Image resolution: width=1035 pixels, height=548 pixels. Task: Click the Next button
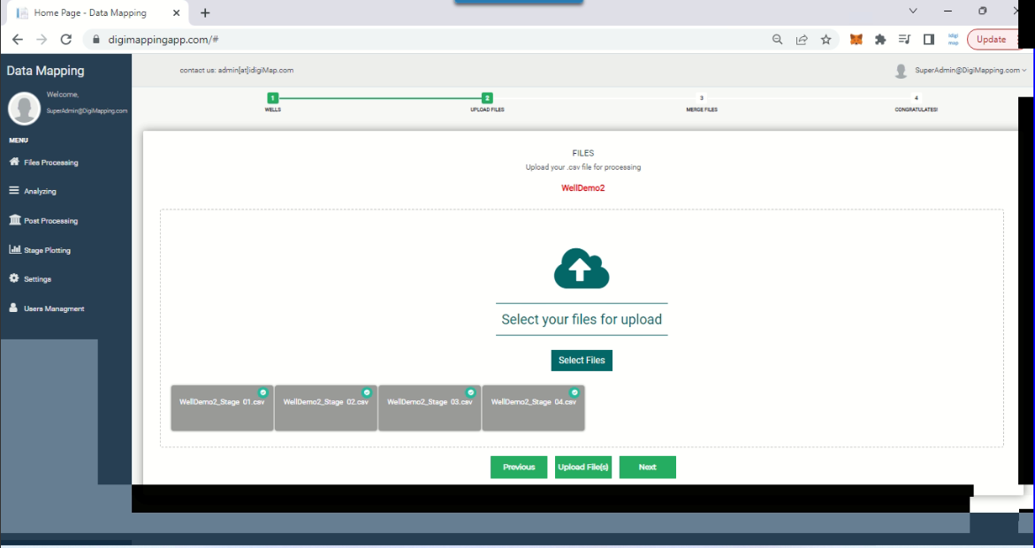pos(647,467)
